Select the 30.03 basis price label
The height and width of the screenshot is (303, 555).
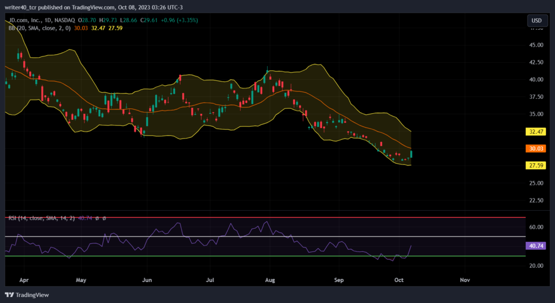(535, 149)
